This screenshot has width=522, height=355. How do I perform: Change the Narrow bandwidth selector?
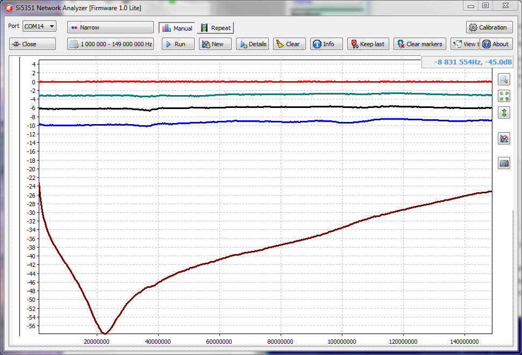(110, 27)
